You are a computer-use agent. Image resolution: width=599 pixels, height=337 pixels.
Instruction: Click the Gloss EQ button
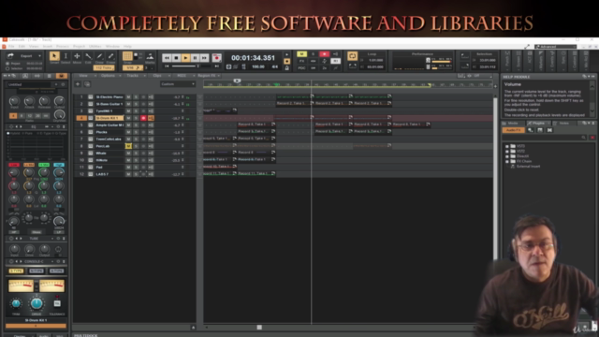click(37, 232)
